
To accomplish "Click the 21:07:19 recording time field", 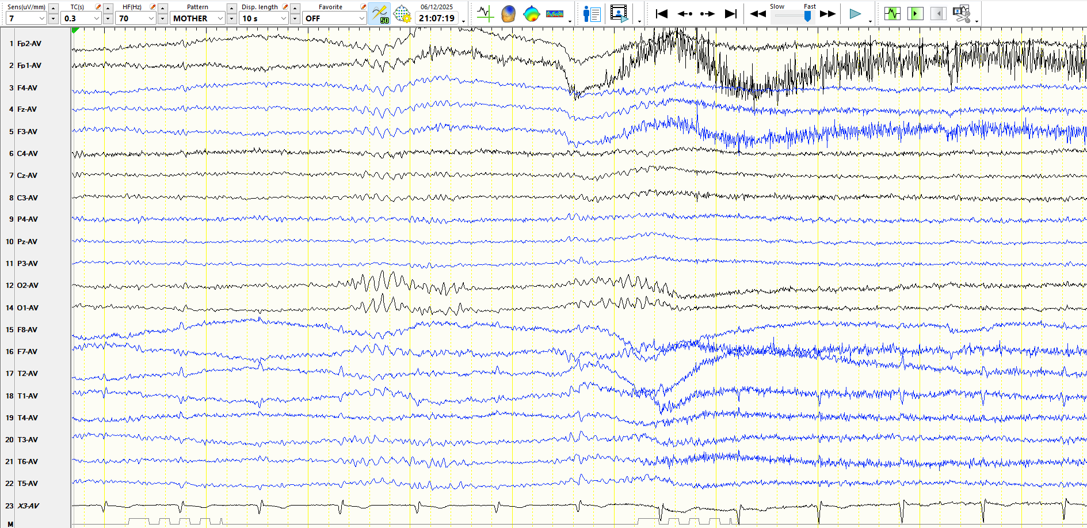I will tap(437, 18).
